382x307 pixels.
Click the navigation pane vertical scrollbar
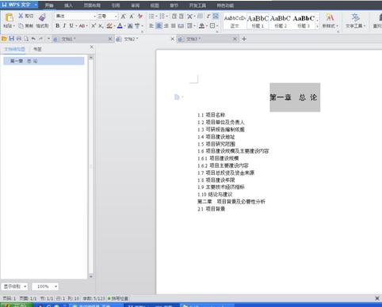tap(91, 166)
